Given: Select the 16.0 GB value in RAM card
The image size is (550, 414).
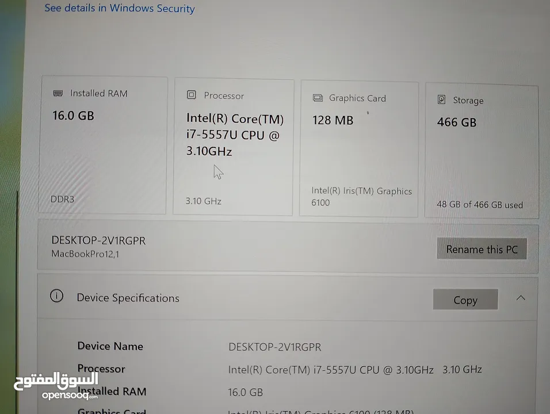Looking at the screenshot, I should click(73, 116).
